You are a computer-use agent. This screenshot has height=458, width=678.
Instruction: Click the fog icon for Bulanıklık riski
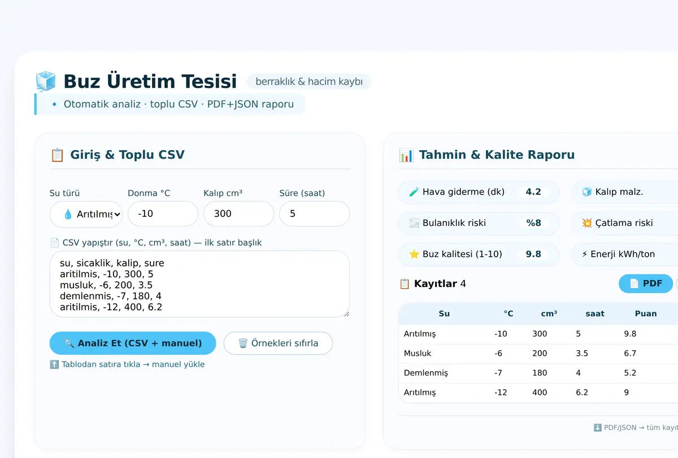[414, 223]
